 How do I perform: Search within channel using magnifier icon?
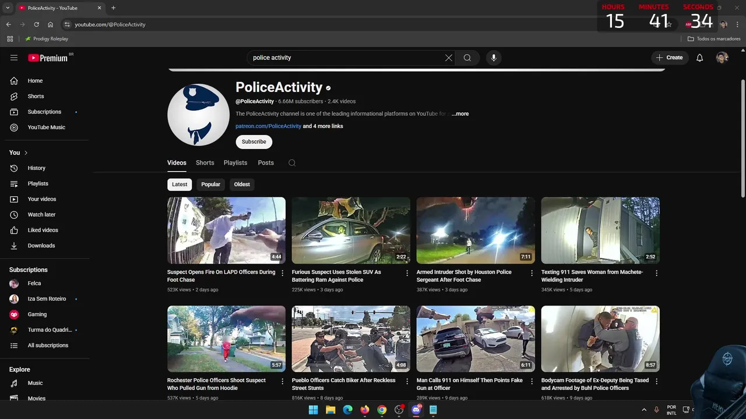pyautogui.click(x=292, y=163)
